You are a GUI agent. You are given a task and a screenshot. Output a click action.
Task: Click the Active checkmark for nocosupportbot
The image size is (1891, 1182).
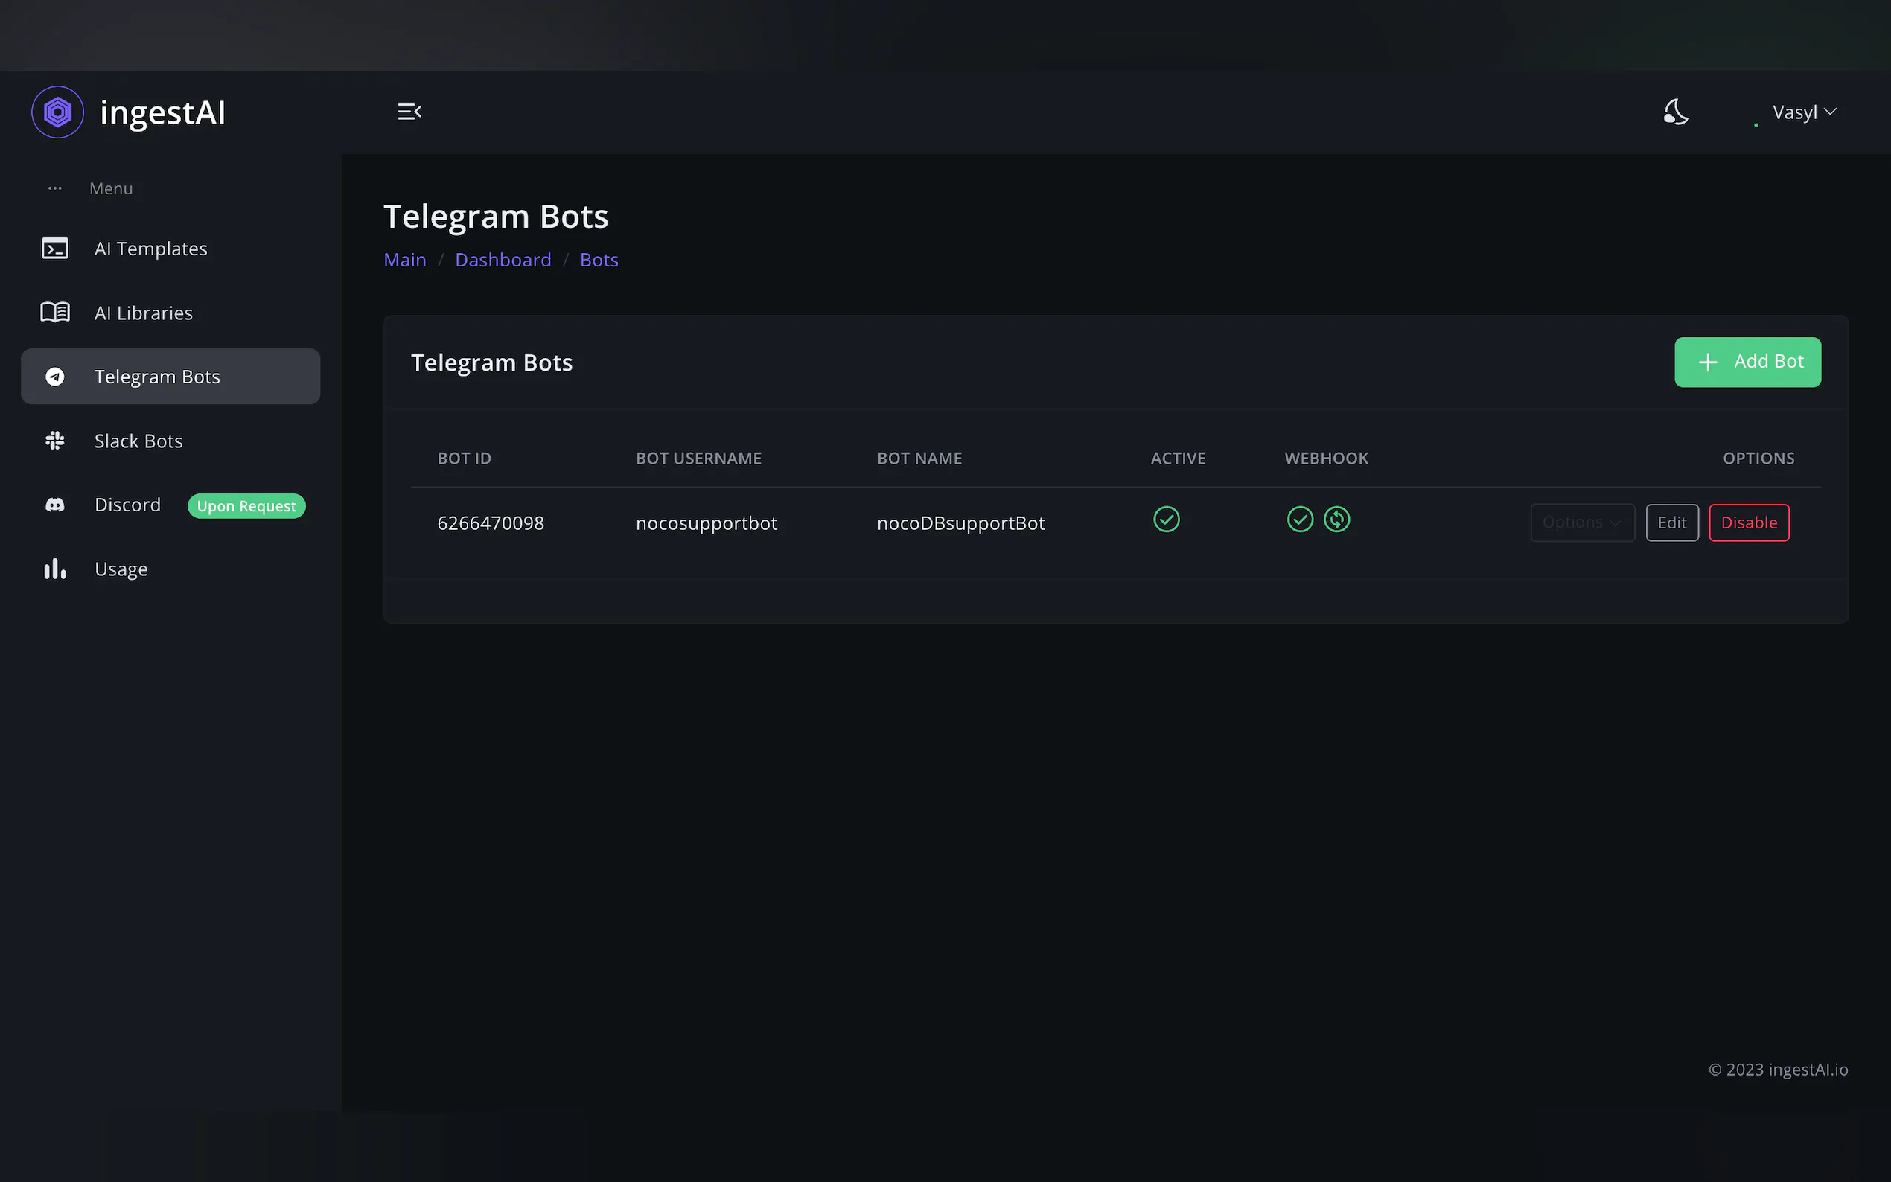point(1167,520)
